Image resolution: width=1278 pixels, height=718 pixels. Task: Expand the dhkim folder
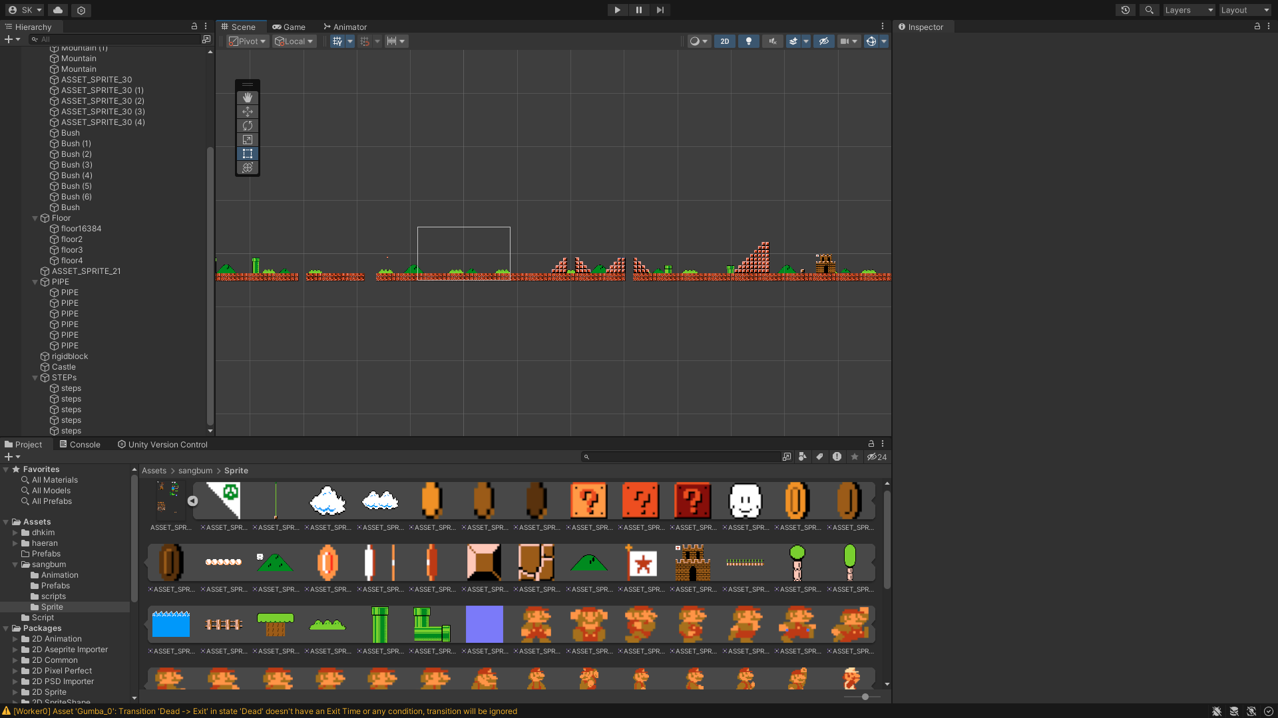15,533
